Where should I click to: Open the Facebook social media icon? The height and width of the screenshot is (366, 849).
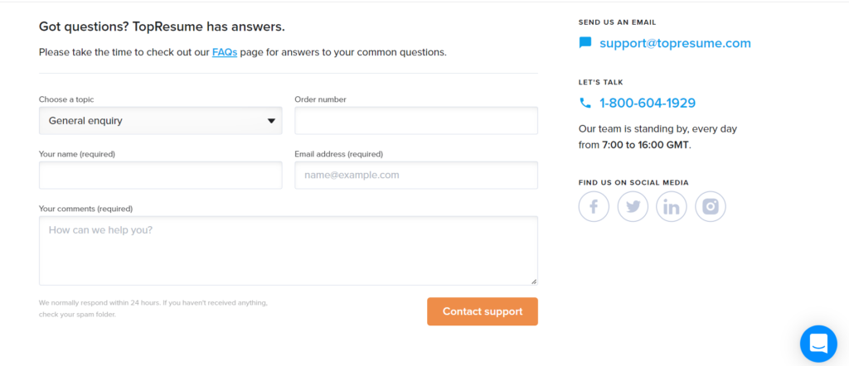coord(594,206)
